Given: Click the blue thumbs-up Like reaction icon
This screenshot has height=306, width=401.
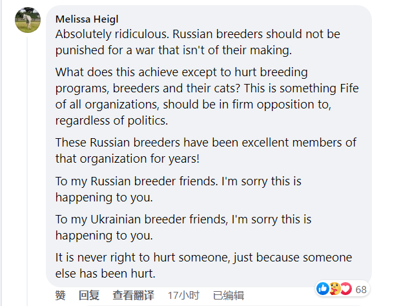Looking at the screenshot, I should (x=324, y=289).
